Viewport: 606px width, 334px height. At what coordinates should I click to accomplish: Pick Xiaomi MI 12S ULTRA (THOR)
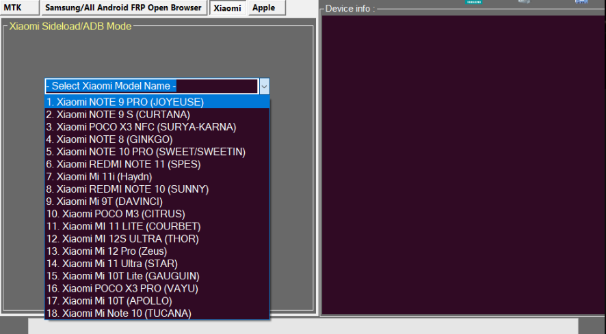click(157, 238)
